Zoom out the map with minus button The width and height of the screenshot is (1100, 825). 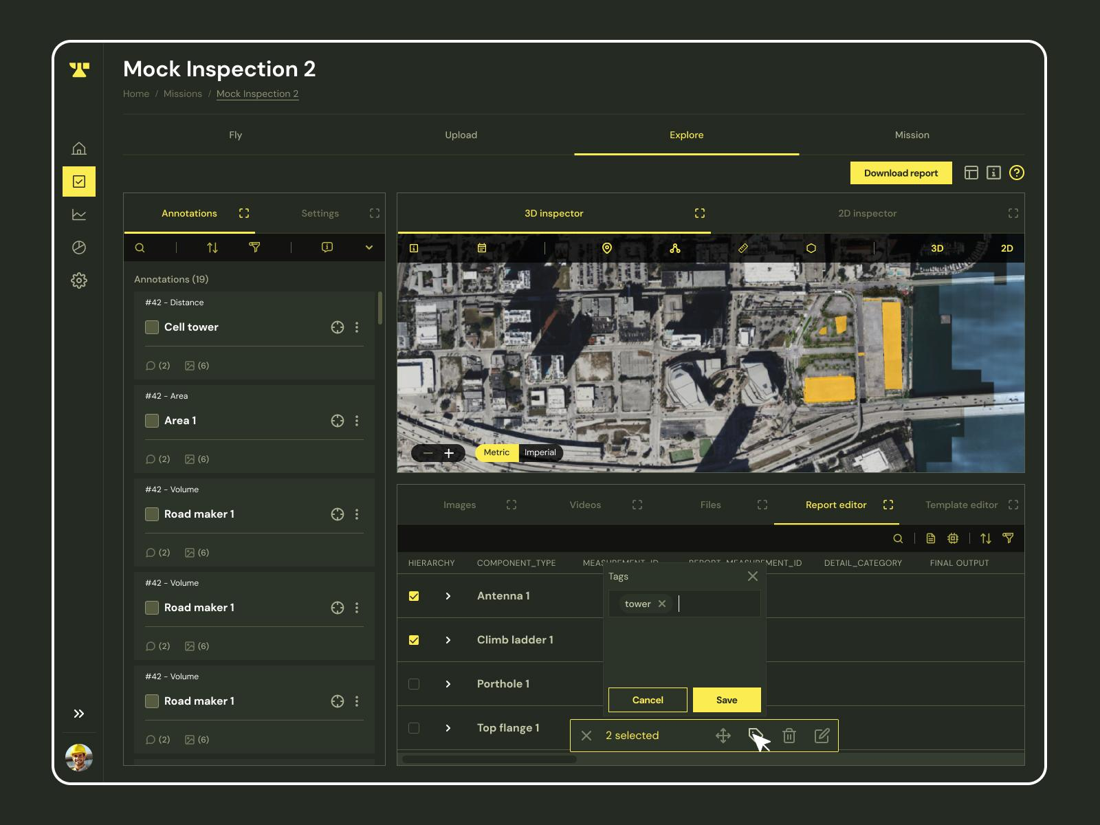pyautogui.click(x=428, y=453)
